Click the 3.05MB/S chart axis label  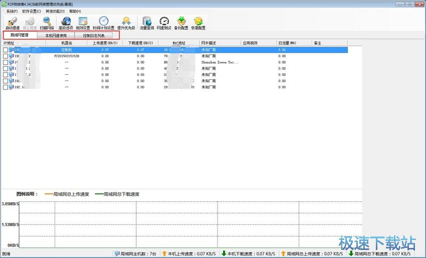click(x=11, y=204)
